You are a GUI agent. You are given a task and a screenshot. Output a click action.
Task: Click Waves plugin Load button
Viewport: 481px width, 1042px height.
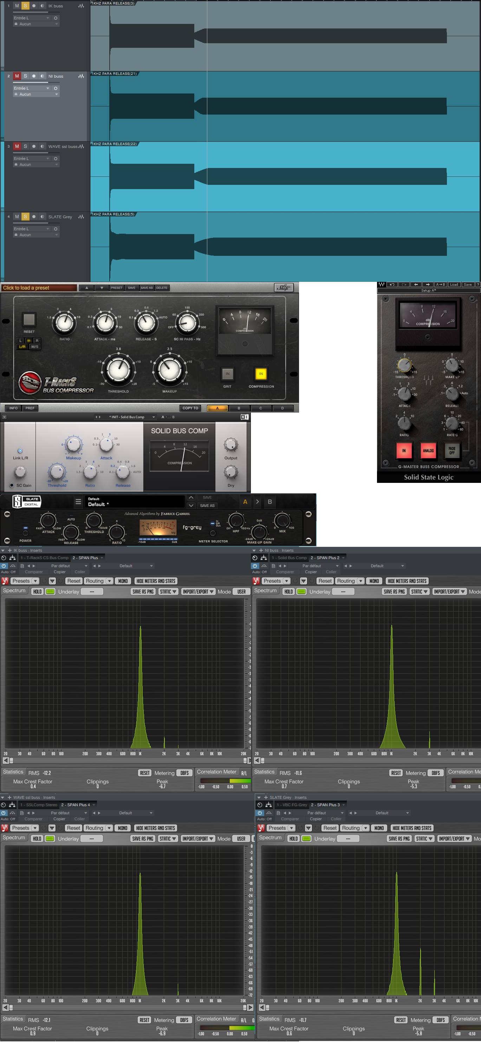click(454, 284)
